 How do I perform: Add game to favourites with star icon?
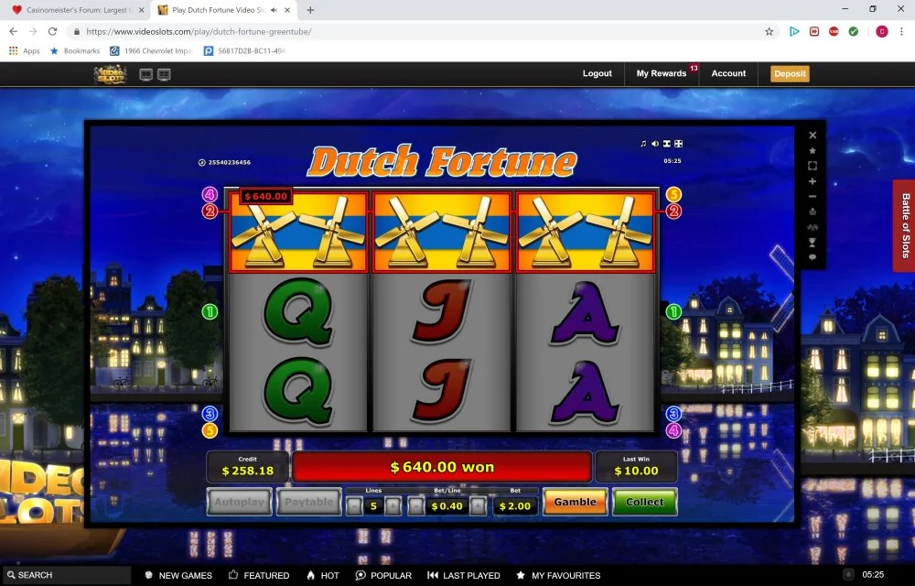(x=813, y=150)
